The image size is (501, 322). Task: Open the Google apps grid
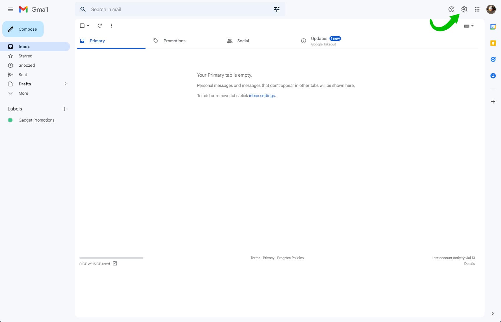(477, 9)
